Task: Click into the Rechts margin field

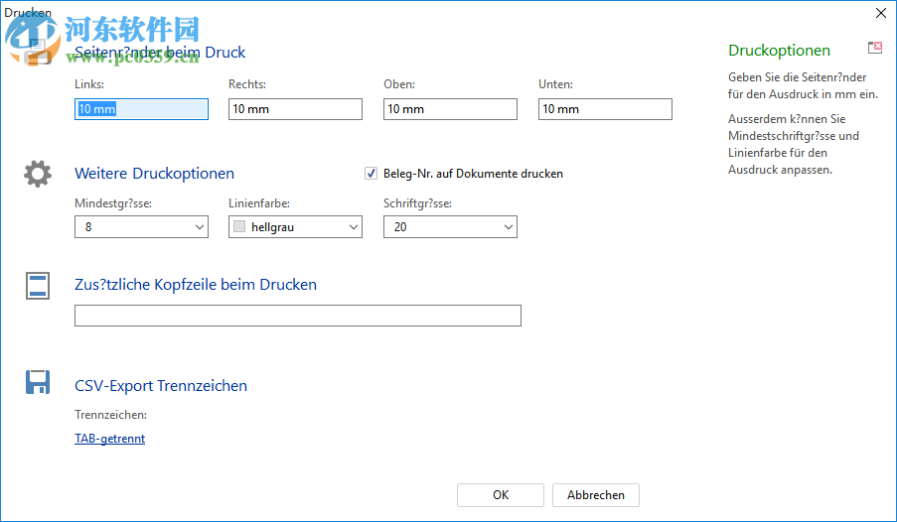Action: point(295,109)
